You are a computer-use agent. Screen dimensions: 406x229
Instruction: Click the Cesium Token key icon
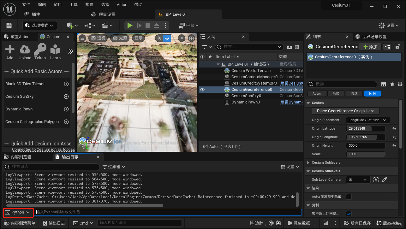(x=40, y=50)
